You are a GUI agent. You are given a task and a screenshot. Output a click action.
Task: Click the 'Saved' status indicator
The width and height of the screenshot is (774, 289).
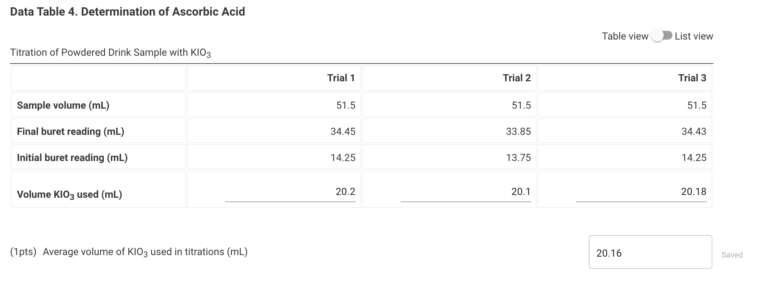(x=732, y=255)
